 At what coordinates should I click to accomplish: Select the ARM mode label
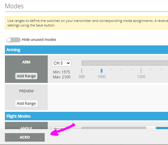[26, 62]
